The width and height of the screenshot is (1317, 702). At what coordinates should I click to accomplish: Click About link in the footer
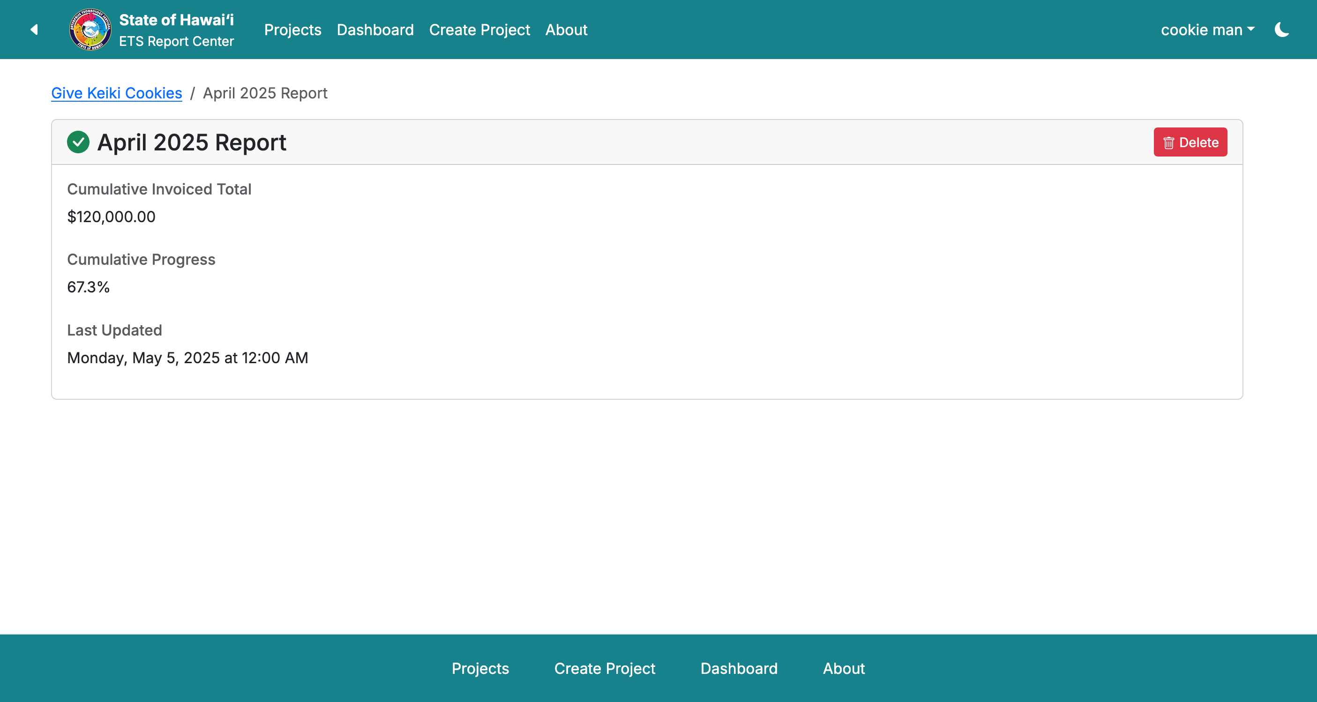click(844, 668)
